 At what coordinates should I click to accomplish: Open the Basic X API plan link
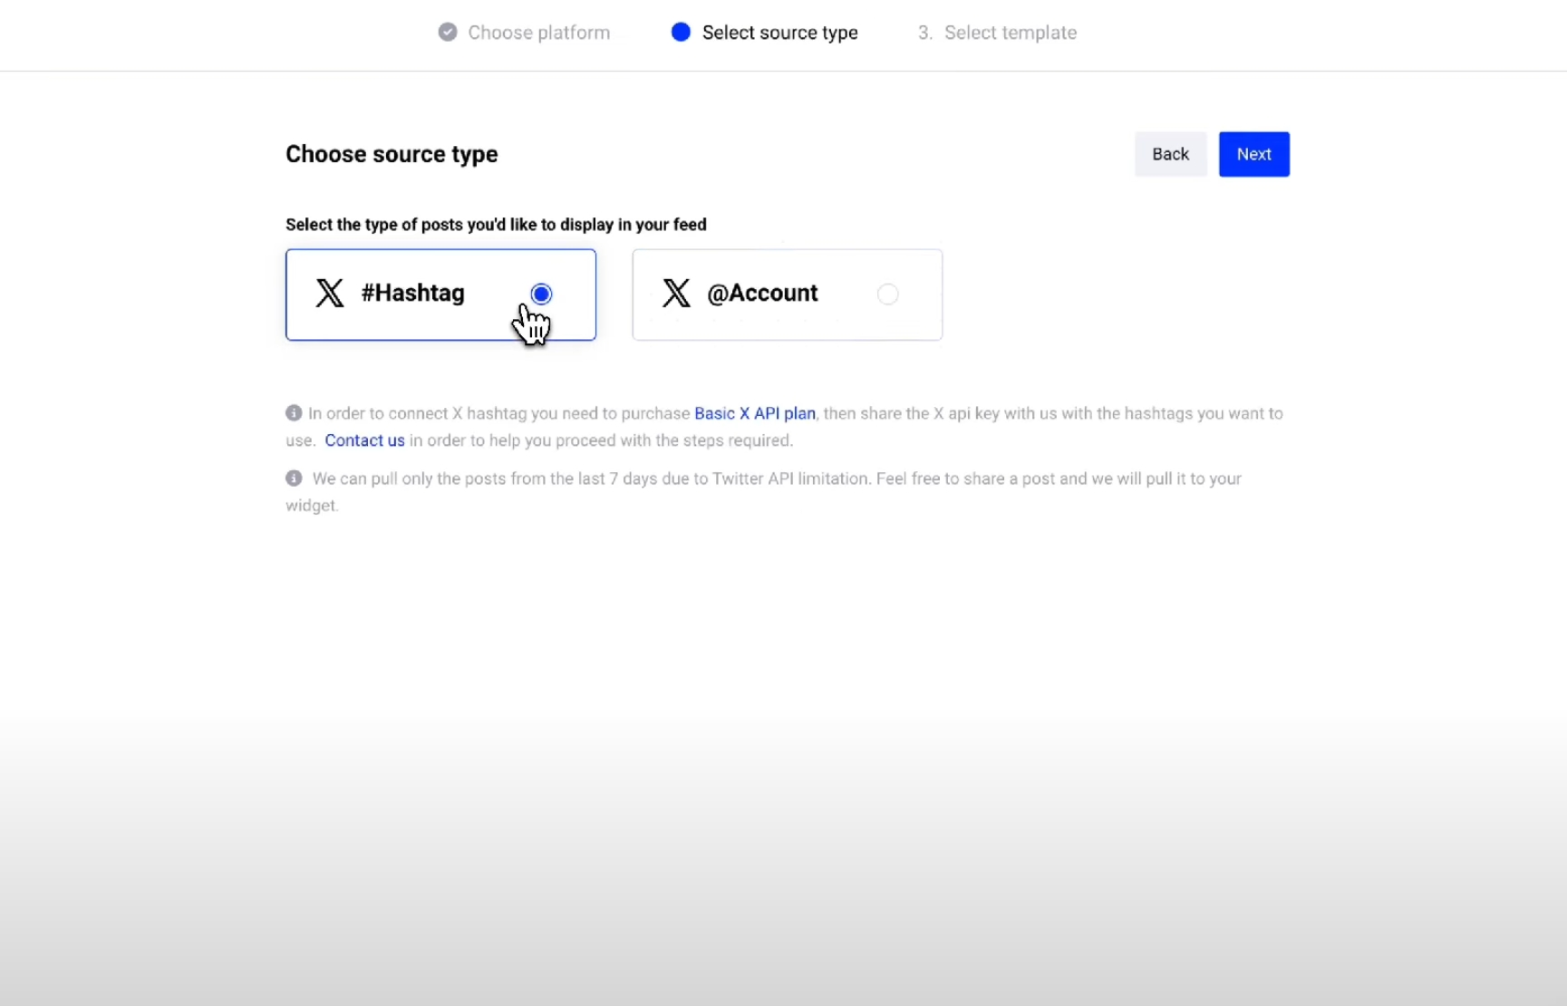coord(754,413)
